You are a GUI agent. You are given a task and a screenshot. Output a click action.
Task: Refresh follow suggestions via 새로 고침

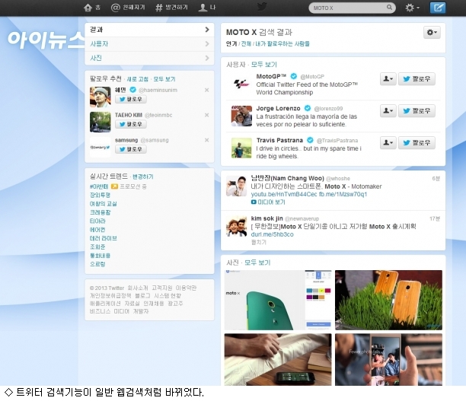click(x=137, y=79)
